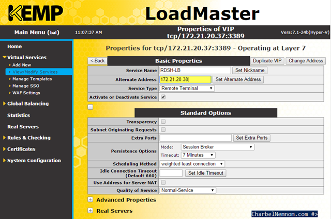Expand Rules & Checking menu
Image resolution: width=331 pixels, height=219 pixels.
click(x=4, y=138)
